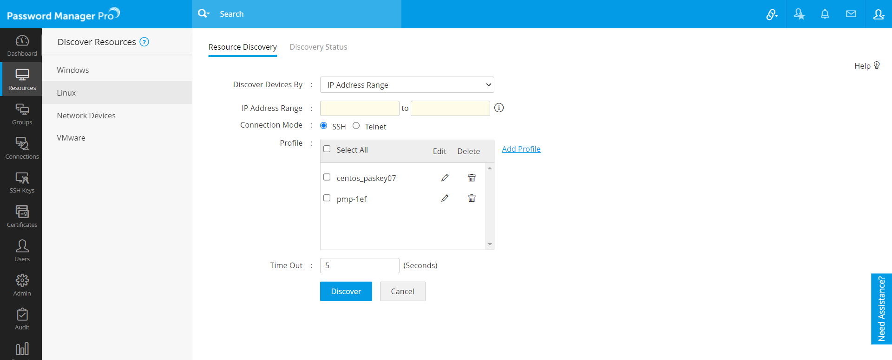Open the Need Assistance? side tab
892x360 pixels.
click(881, 309)
